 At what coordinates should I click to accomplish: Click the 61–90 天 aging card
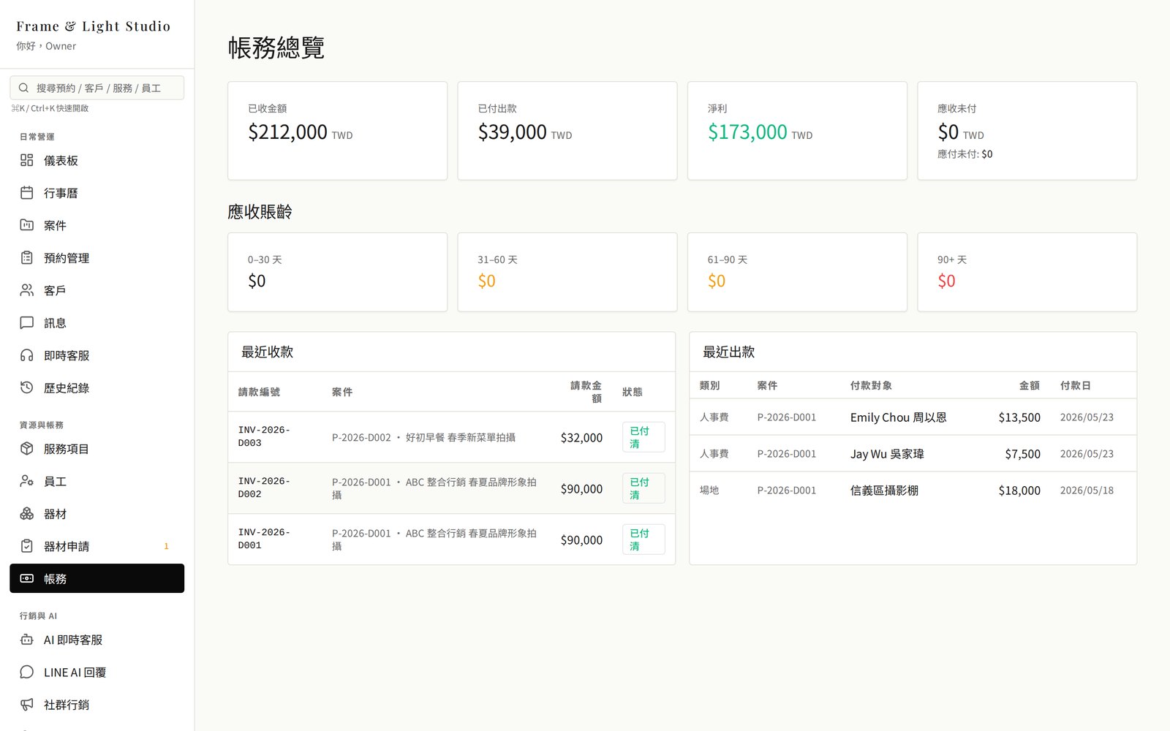point(797,272)
